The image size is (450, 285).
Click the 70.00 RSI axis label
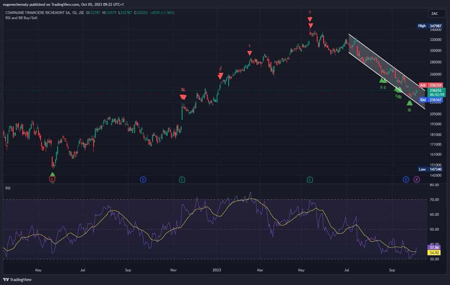pyautogui.click(x=434, y=200)
